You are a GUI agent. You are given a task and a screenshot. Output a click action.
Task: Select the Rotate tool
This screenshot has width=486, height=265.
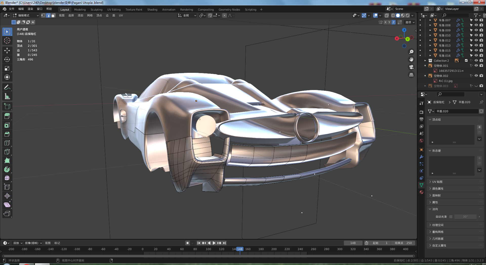tap(7, 59)
